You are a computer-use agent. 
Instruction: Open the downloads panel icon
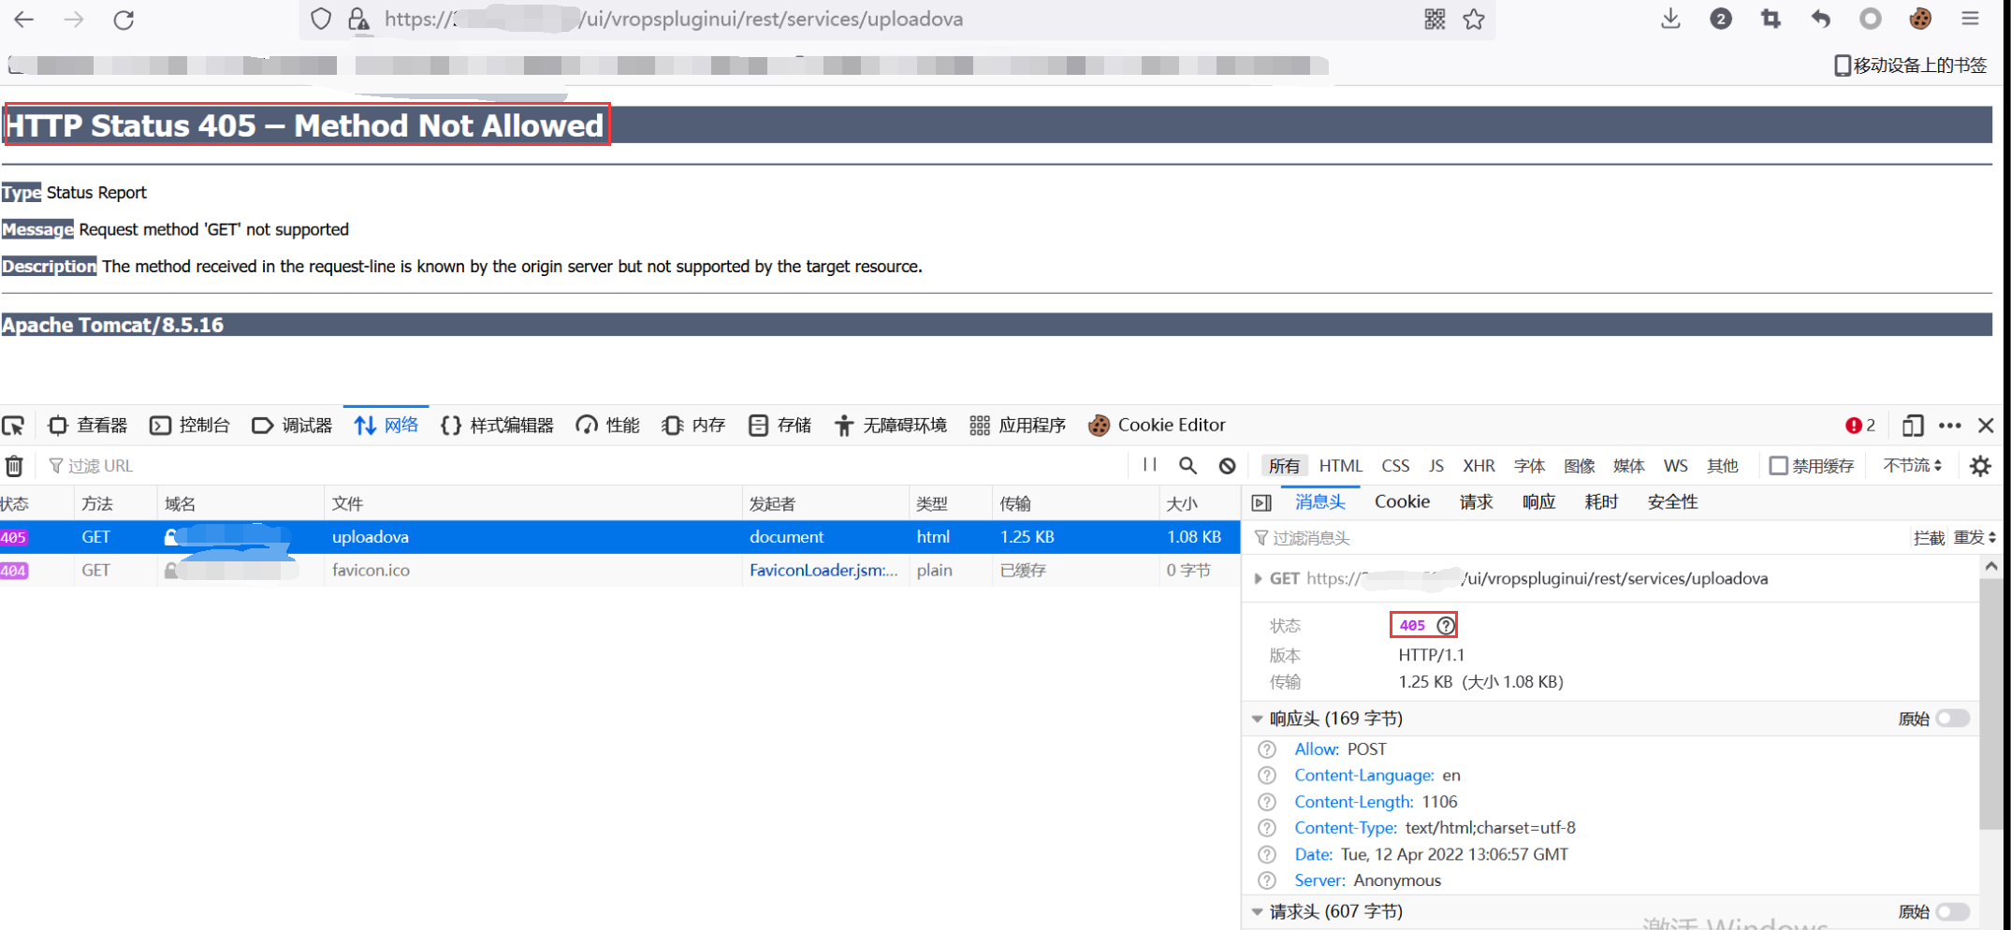[x=1670, y=19]
